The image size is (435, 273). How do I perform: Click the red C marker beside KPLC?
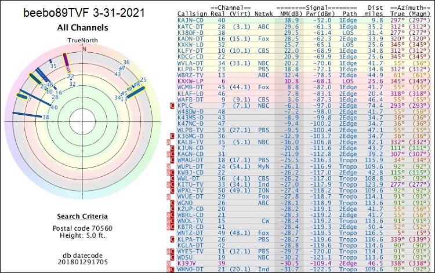171,106
